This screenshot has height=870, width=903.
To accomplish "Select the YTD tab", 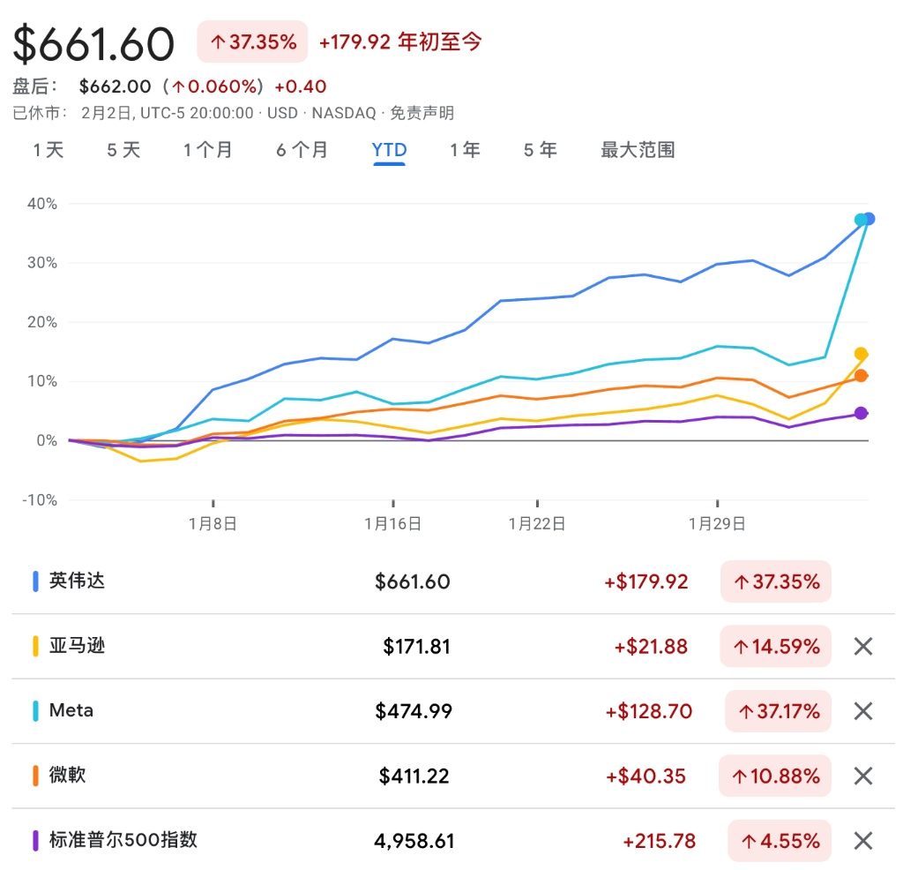I will click(389, 150).
